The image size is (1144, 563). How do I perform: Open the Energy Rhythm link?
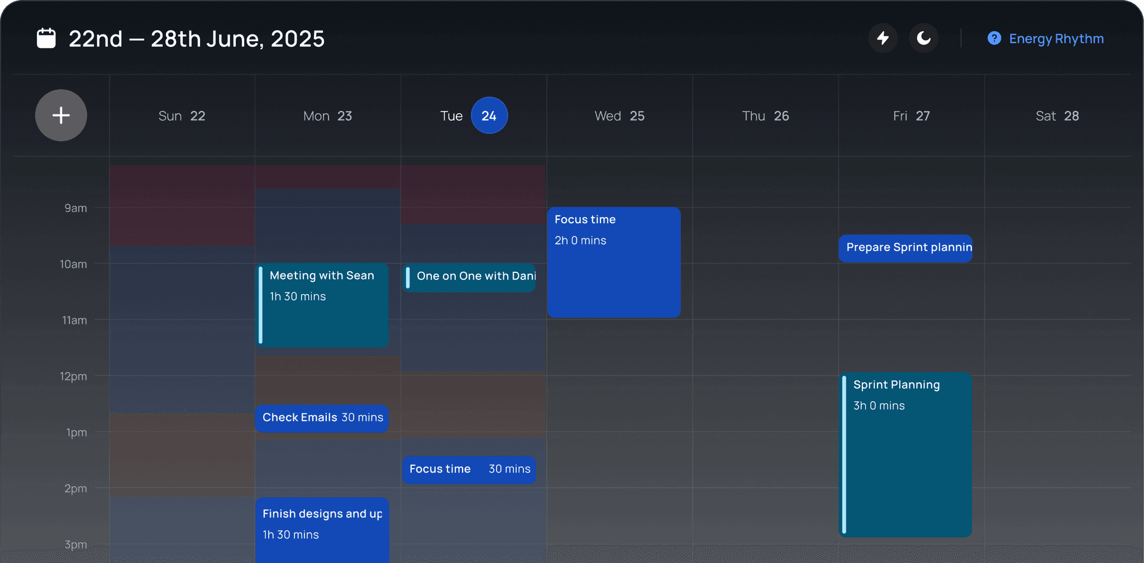tap(1056, 39)
